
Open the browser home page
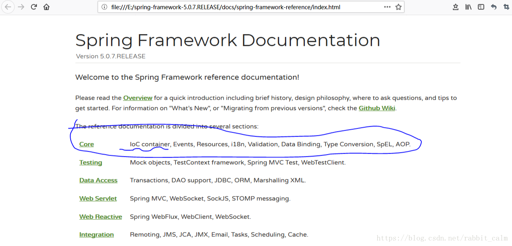click(46, 7)
